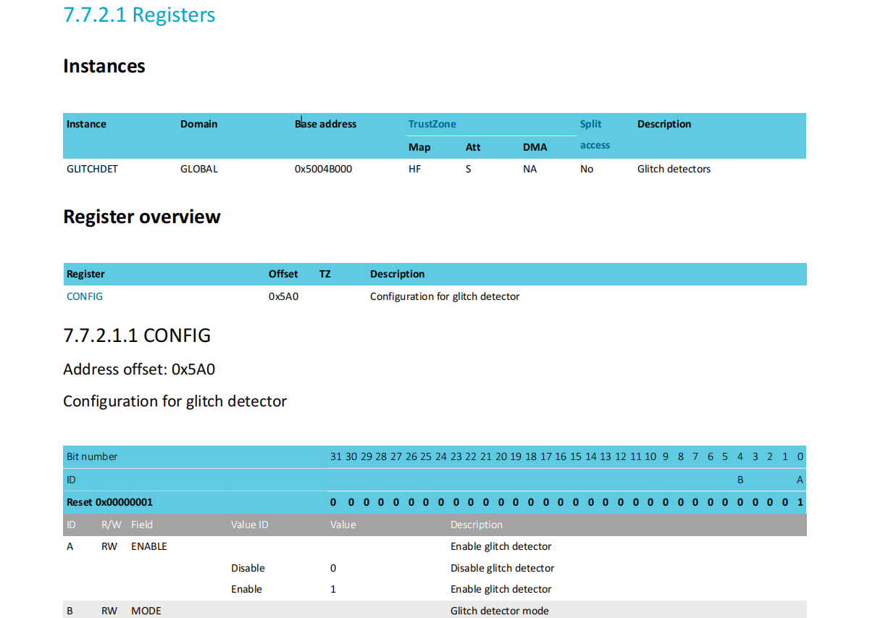Image resolution: width=896 pixels, height=618 pixels.
Task: Open the CONFIG register link
Action: [x=85, y=296]
